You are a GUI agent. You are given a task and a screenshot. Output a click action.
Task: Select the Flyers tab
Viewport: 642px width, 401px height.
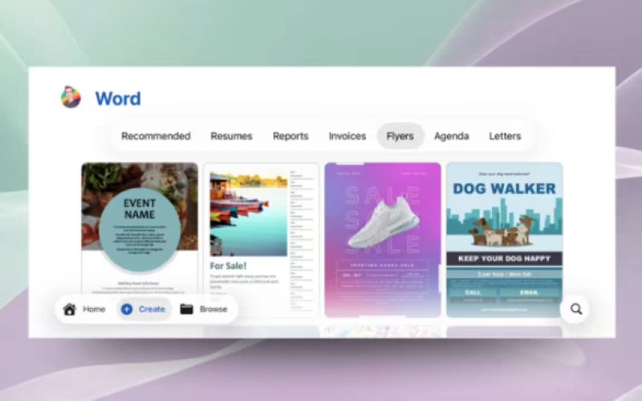click(x=400, y=136)
